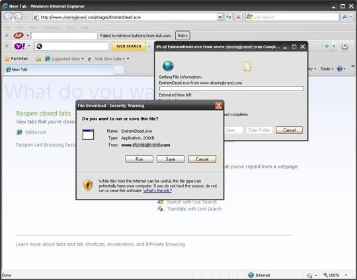The image size is (357, 280).
Task: Click the Live Search magnifier icon
Action: (344, 17)
